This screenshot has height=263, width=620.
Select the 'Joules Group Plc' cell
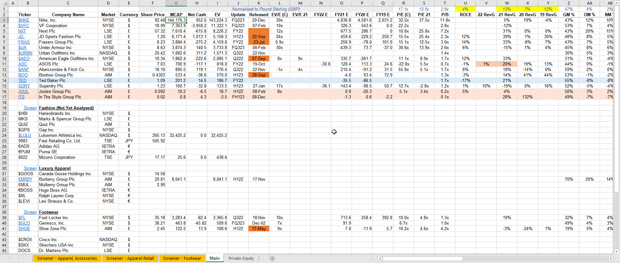(68, 92)
